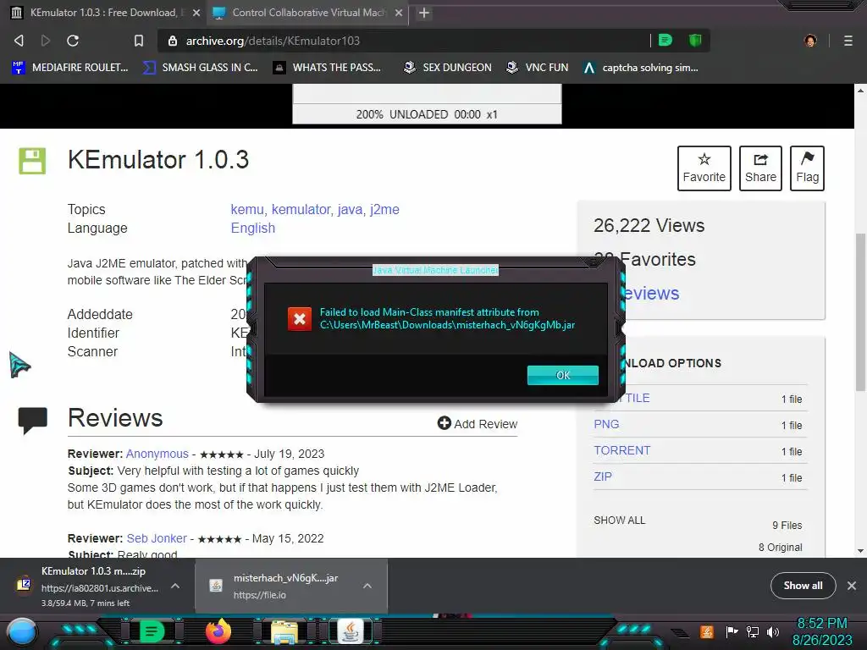Screen dimensions: 867x650
Task: Click the 26,222 Views text
Action: [649, 225]
